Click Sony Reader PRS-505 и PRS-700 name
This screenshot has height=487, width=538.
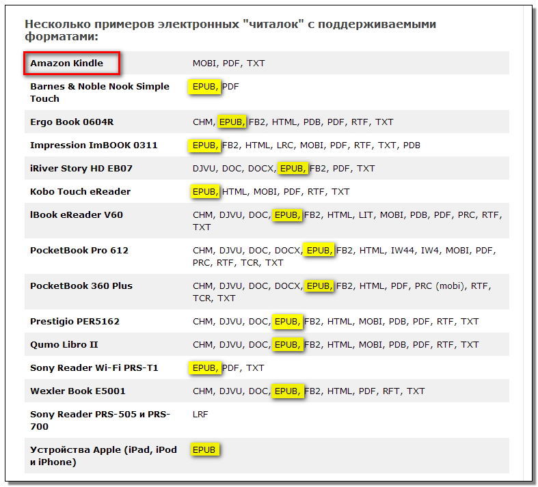[100, 421]
